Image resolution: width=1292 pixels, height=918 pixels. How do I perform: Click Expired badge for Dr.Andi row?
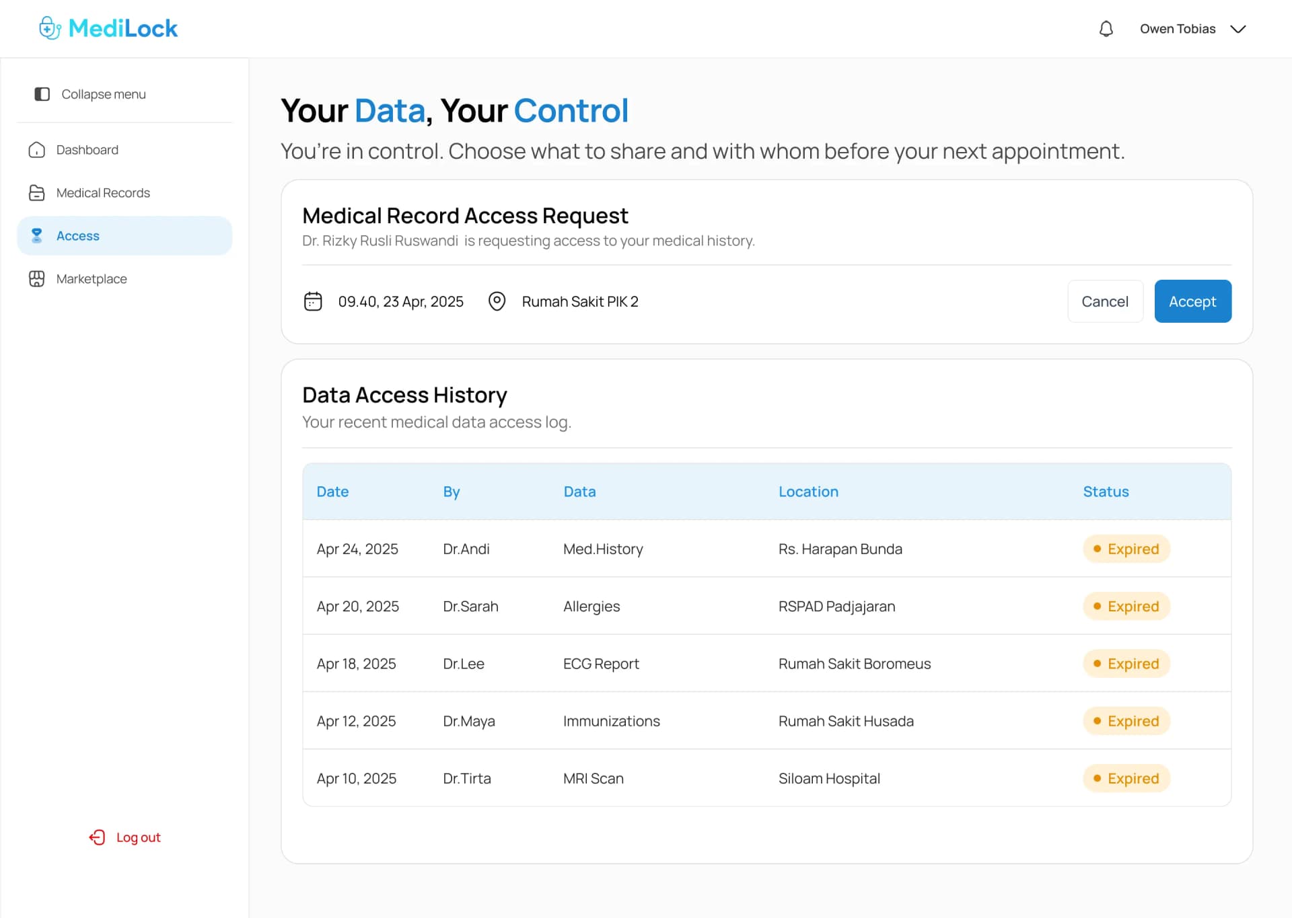(x=1126, y=549)
